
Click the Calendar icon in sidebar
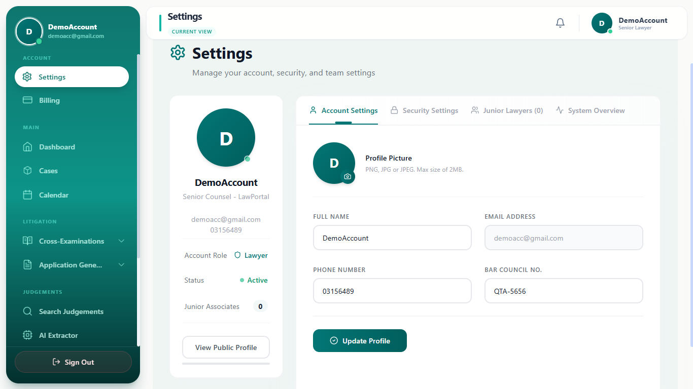pos(28,195)
